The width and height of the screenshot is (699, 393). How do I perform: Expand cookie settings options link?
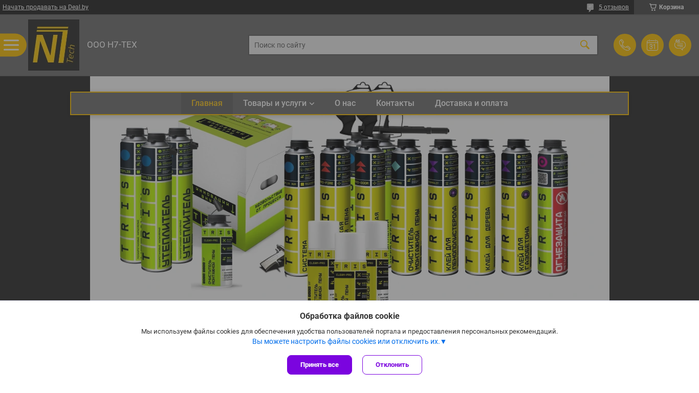(349, 341)
